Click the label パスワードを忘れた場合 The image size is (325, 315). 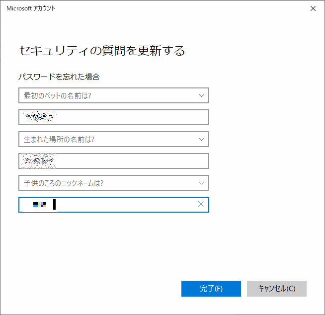click(x=59, y=77)
